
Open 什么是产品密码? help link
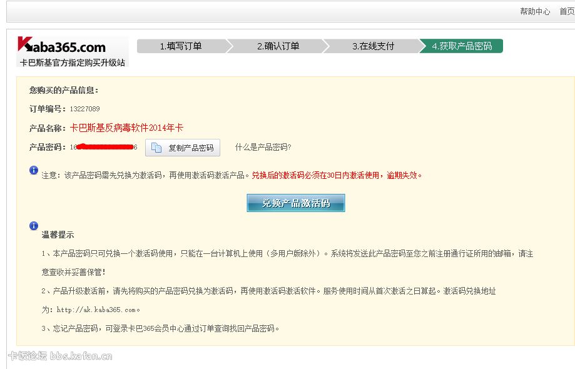pos(263,148)
